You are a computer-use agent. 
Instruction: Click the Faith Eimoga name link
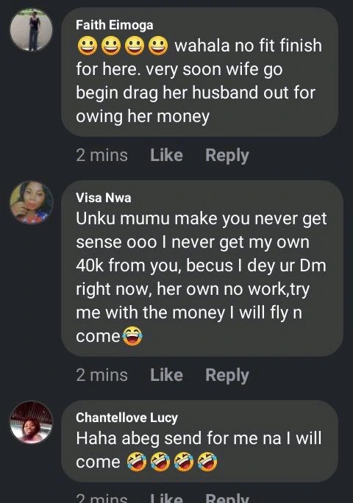pos(115,25)
